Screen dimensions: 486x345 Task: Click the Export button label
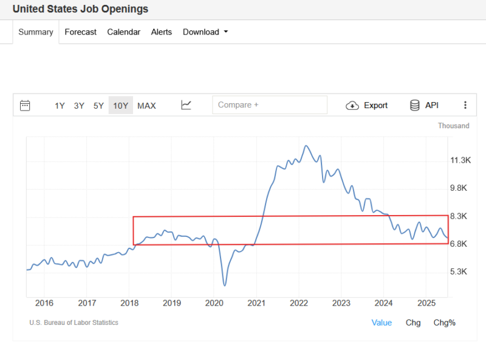(375, 105)
